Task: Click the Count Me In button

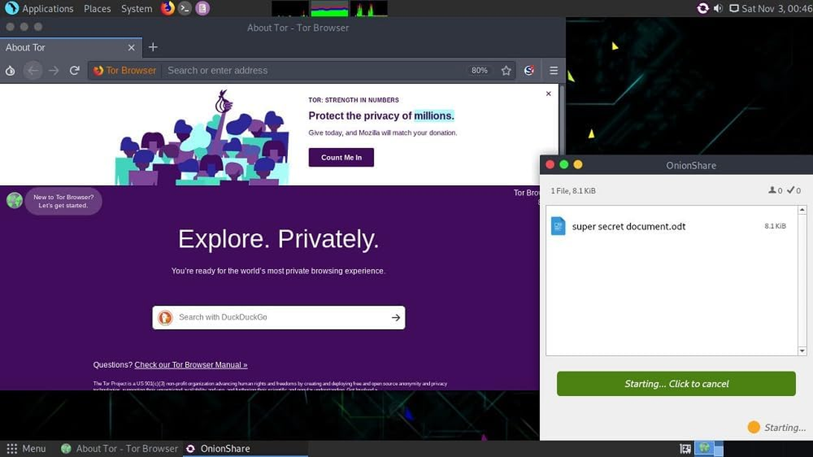Action: click(x=341, y=158)
